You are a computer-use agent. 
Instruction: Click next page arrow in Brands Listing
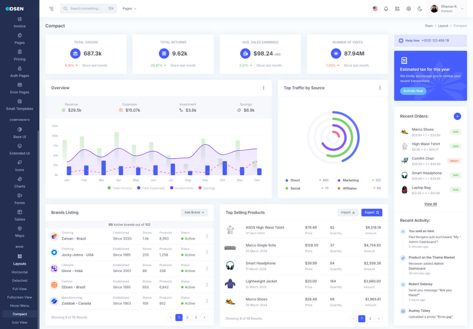tap(204, 317)
